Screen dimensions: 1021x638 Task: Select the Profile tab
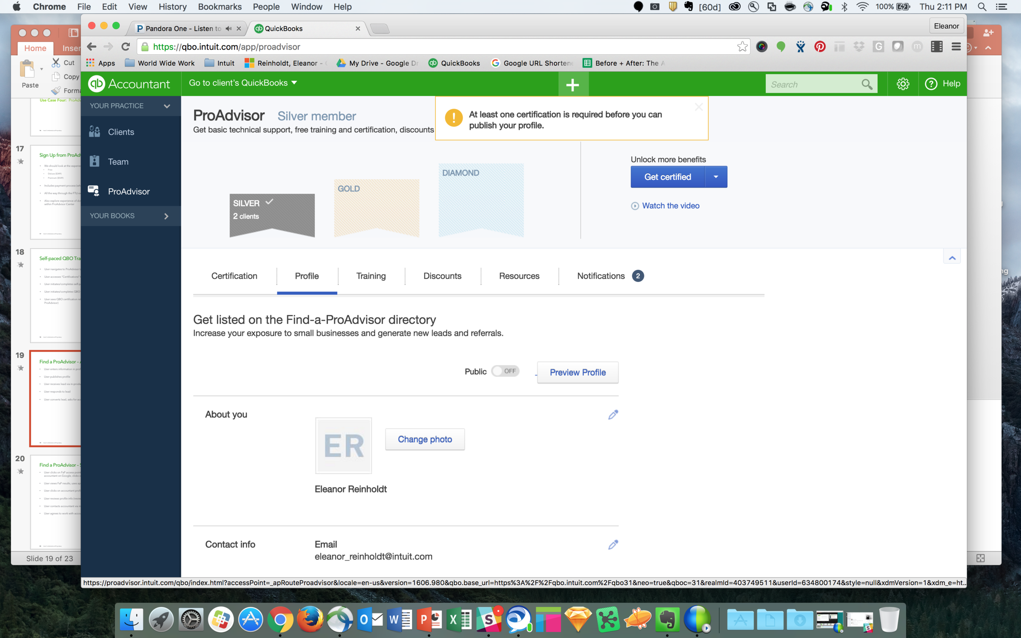[307, 276]
